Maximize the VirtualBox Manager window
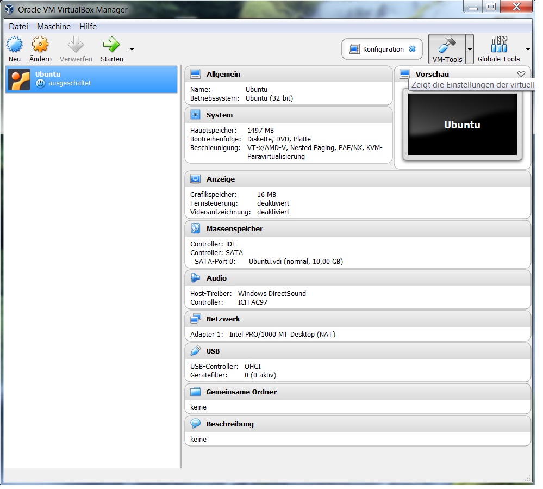The height and width of the screenshot is (489, 543). point(491,7)
